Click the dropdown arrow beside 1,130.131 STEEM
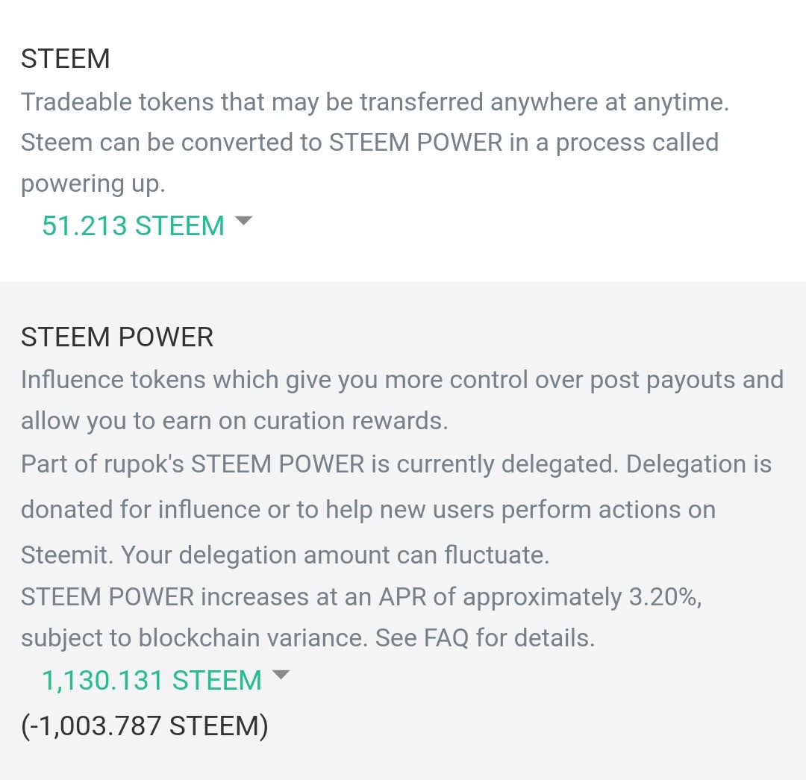The image size is (806, 780). (281, 676)
